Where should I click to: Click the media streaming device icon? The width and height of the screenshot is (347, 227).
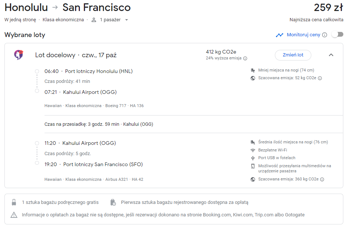click(253, 166)
